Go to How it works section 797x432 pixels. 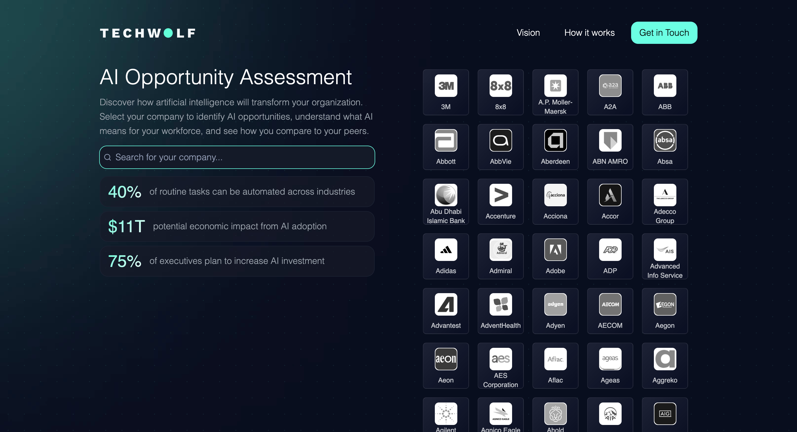pyautogui.click(x=589, y=33)
